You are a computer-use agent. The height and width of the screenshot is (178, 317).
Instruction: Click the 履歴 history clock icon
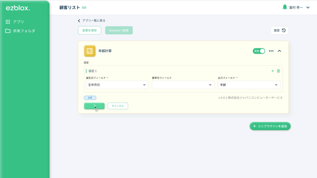point(284,30)
